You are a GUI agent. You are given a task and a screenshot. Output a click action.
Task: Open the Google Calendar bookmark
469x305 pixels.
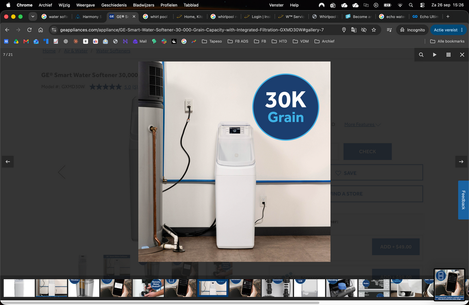click(6, 41)
